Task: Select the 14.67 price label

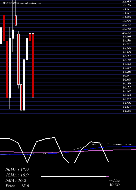Action: pos(127,107)
